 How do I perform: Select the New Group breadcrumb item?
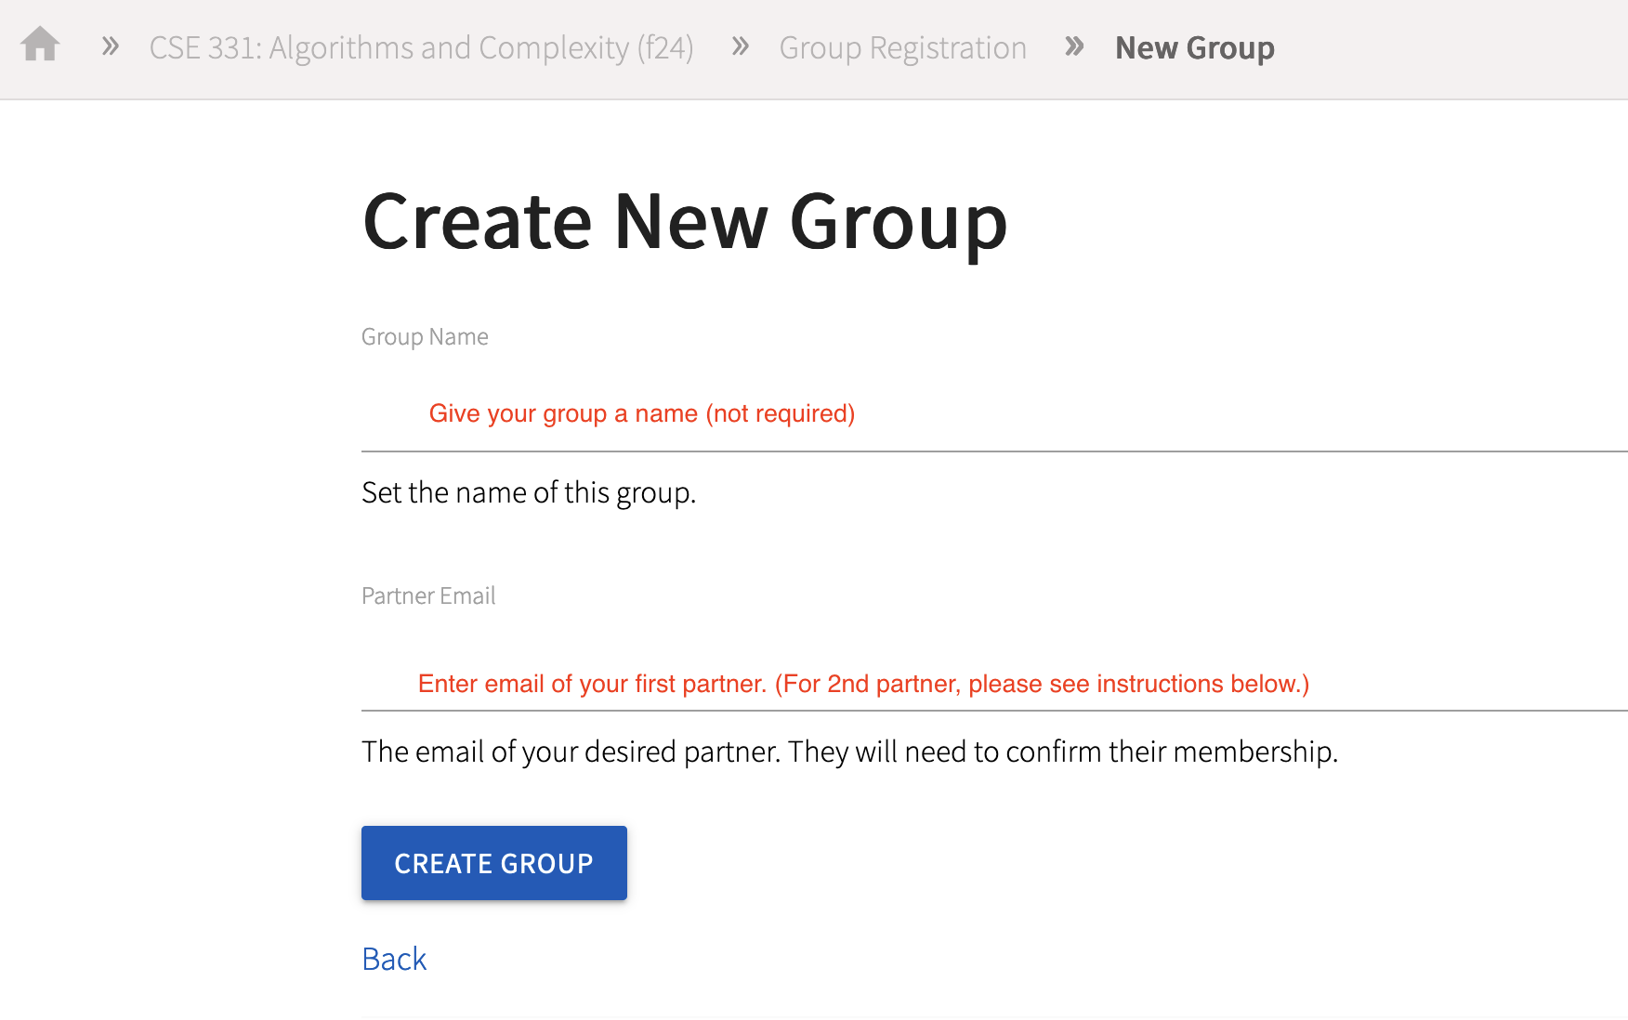(1194, 47)
